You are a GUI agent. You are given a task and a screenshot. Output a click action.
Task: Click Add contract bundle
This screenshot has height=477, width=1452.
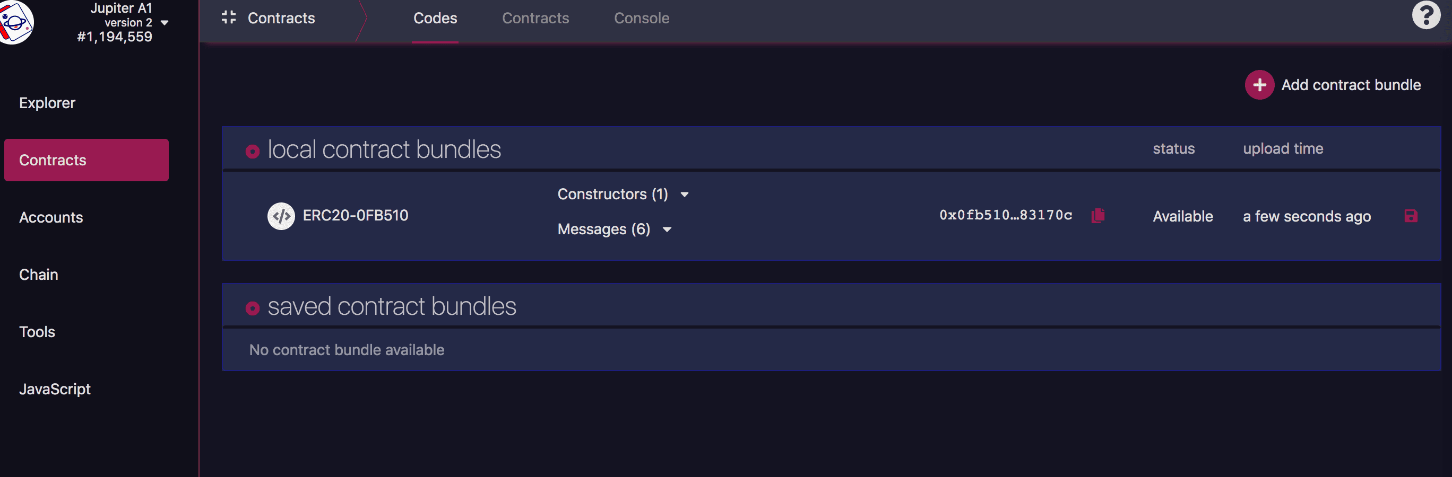pos(1351,85)
